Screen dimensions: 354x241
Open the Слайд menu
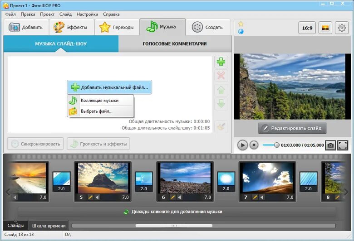(65, 14)
